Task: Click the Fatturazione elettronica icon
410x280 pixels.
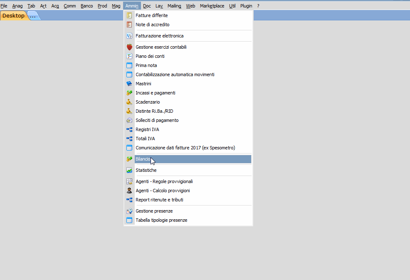Action: (x=129, y=36)
